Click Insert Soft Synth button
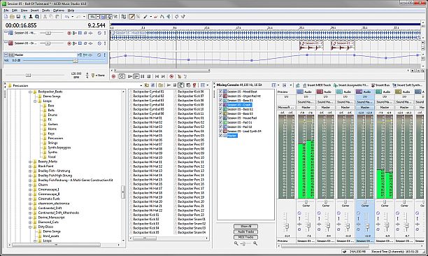Screen dimensions: 428x256 (x=407, y=85)
